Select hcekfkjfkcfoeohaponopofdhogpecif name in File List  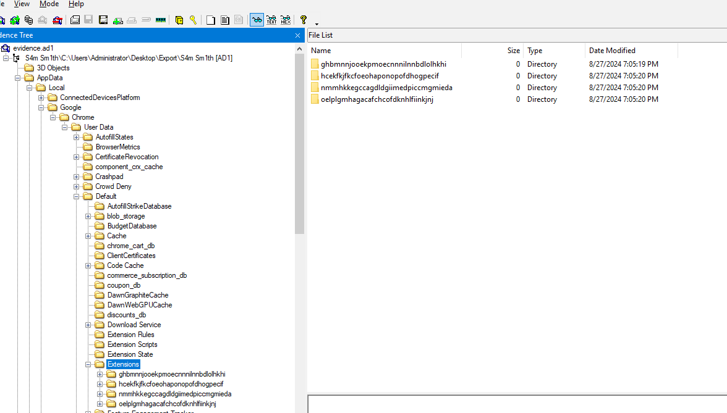380,75
